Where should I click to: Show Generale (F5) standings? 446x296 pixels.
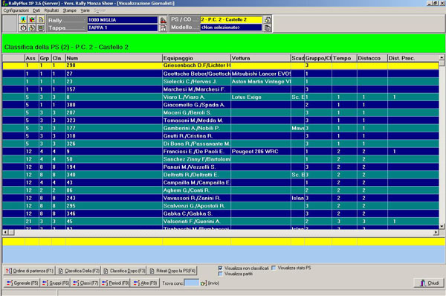click(22, 283)
